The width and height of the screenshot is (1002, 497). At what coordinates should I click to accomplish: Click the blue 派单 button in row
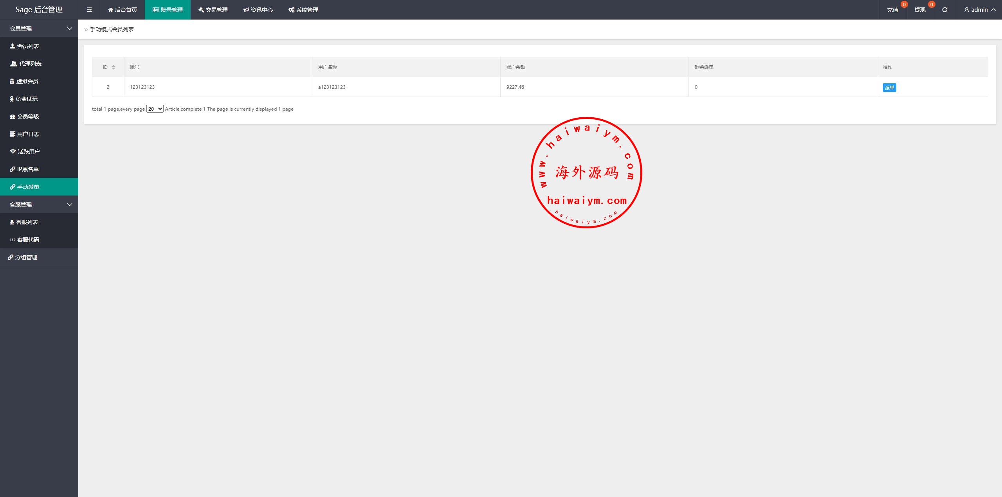click(889, 88)
